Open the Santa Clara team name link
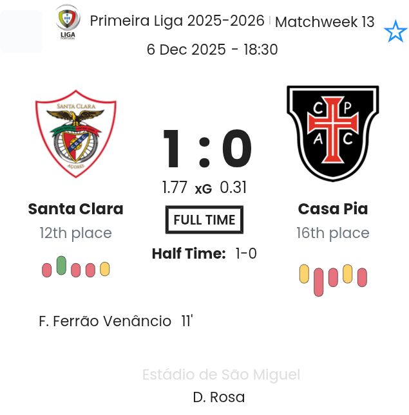Screen dimensions: 409x415 coord(75,209)
